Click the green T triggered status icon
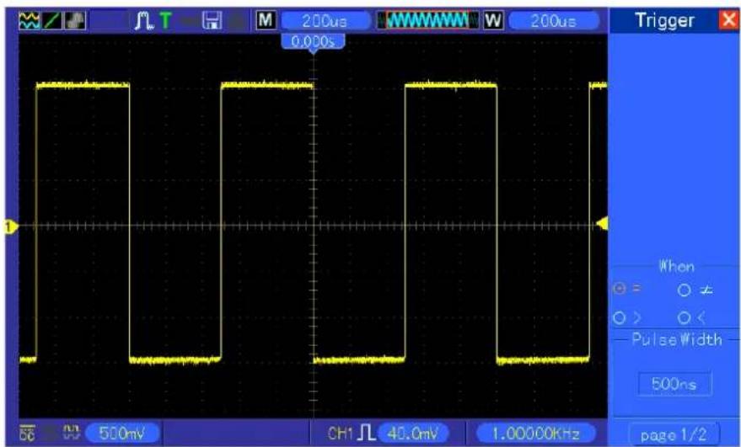 click(x=165, y=21)
